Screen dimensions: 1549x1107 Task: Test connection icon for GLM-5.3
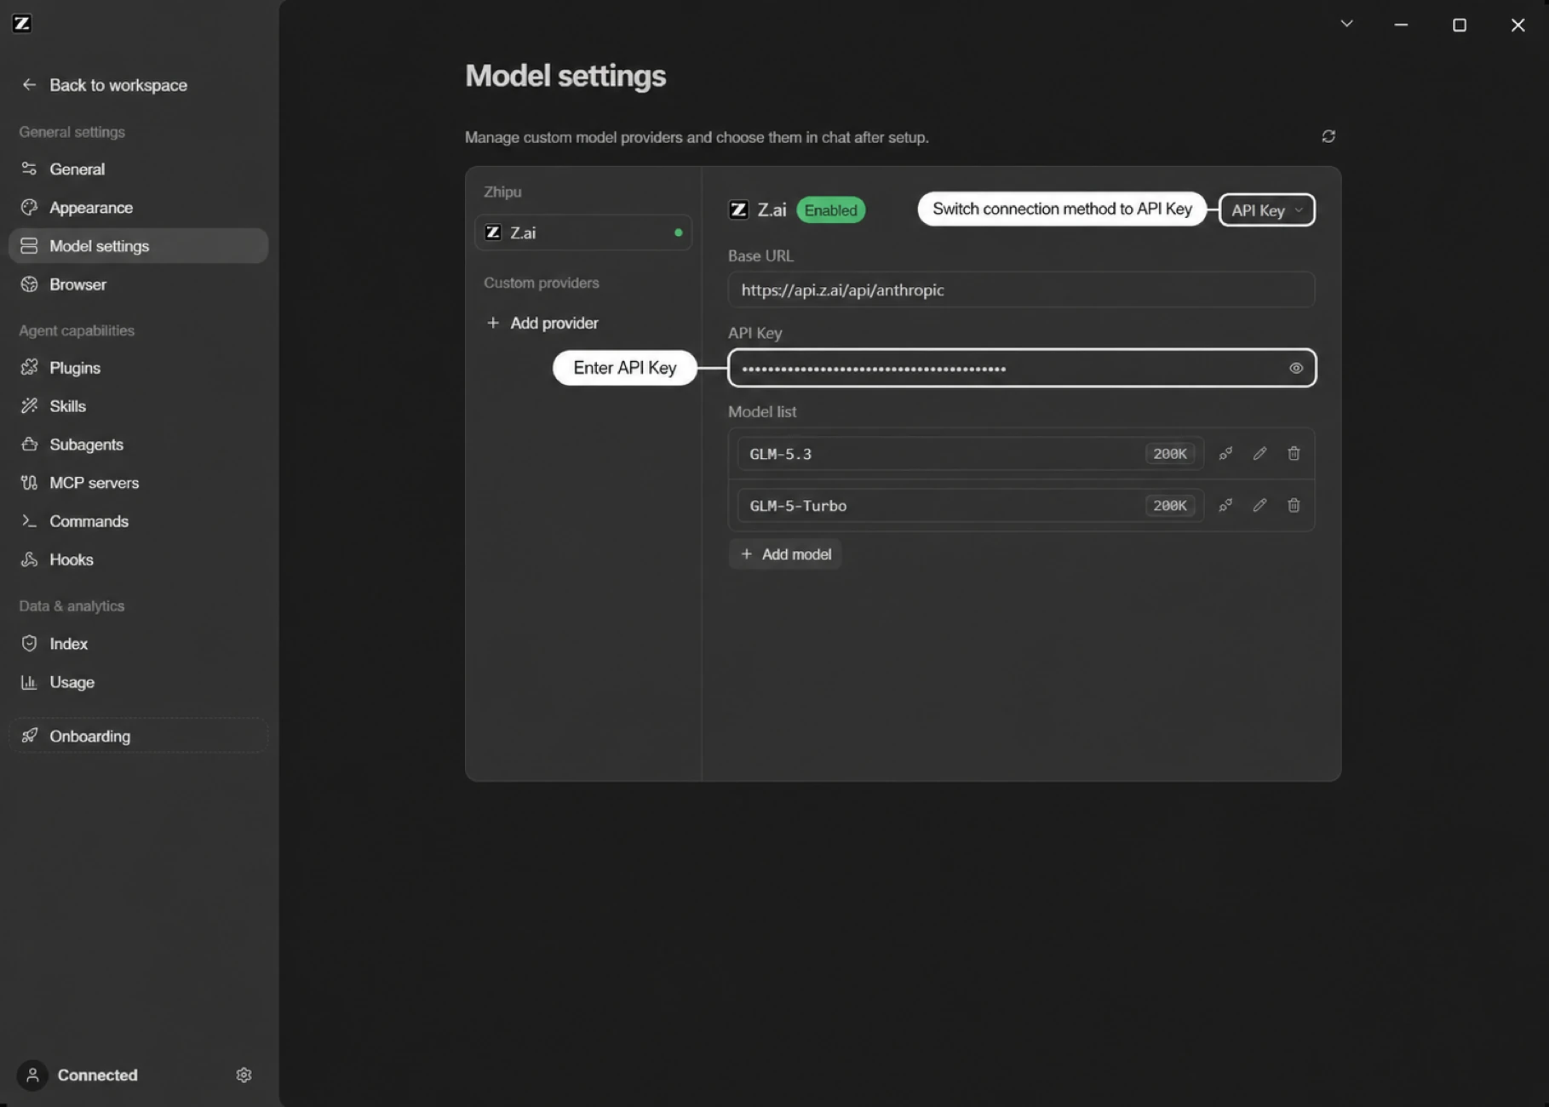1225,453
